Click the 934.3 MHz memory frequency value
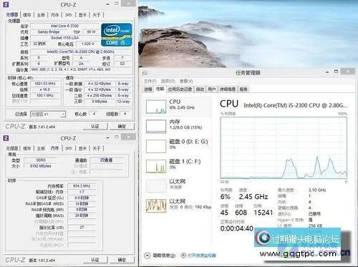The width and height of the screenshot is (358, 267). 82,186
